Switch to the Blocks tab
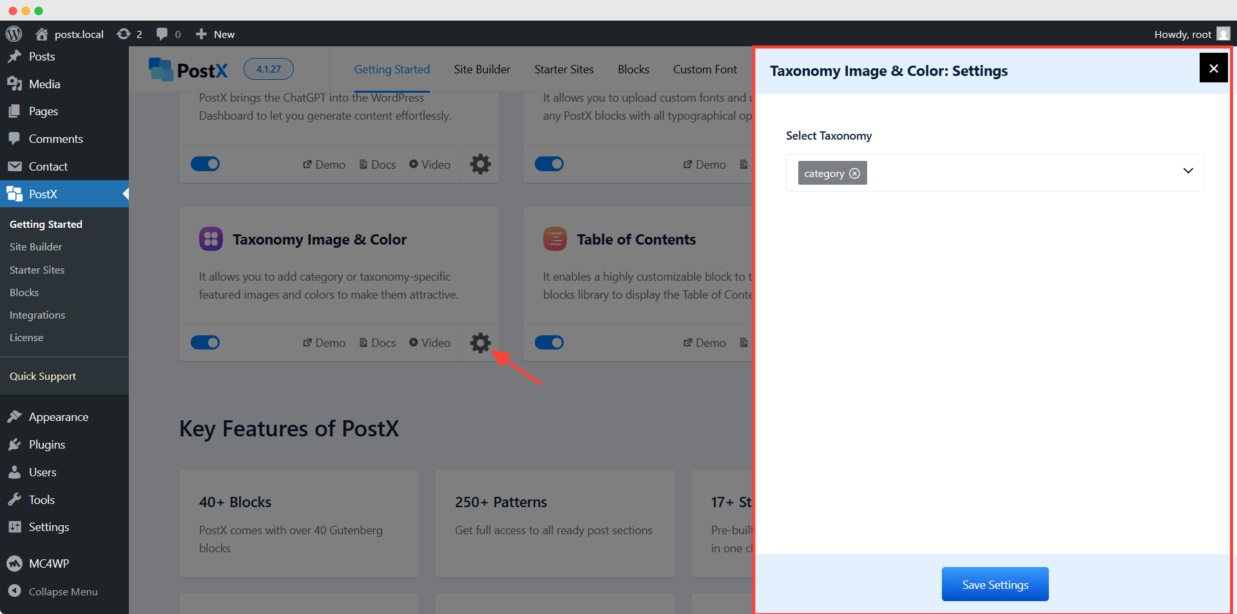 click(633, 70)
